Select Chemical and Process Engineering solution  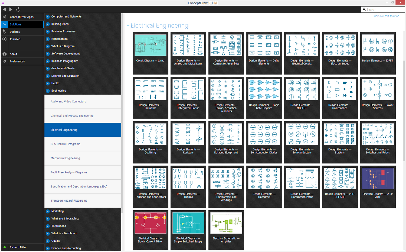click(x=83, y=116)
